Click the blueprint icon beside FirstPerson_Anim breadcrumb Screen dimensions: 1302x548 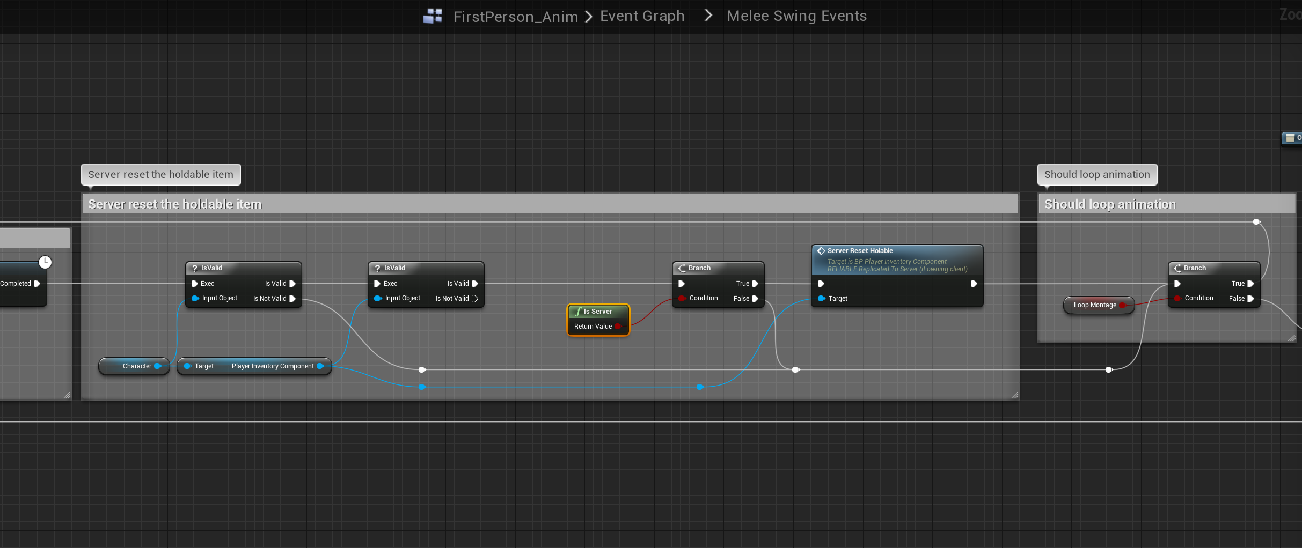[x=433, y=16]
